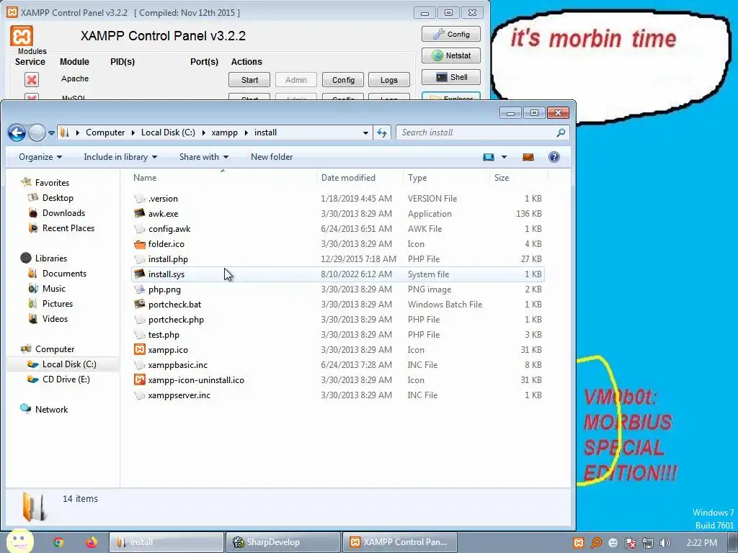Go back in Explorer navigation

point(17,132)
